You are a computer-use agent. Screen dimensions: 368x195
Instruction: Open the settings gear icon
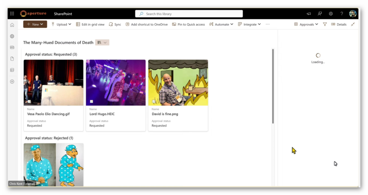[x=331, y=14]
